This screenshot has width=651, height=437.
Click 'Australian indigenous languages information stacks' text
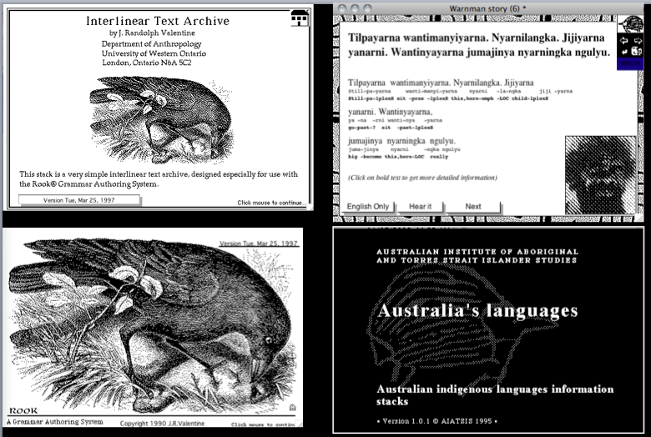coord(495,395)
